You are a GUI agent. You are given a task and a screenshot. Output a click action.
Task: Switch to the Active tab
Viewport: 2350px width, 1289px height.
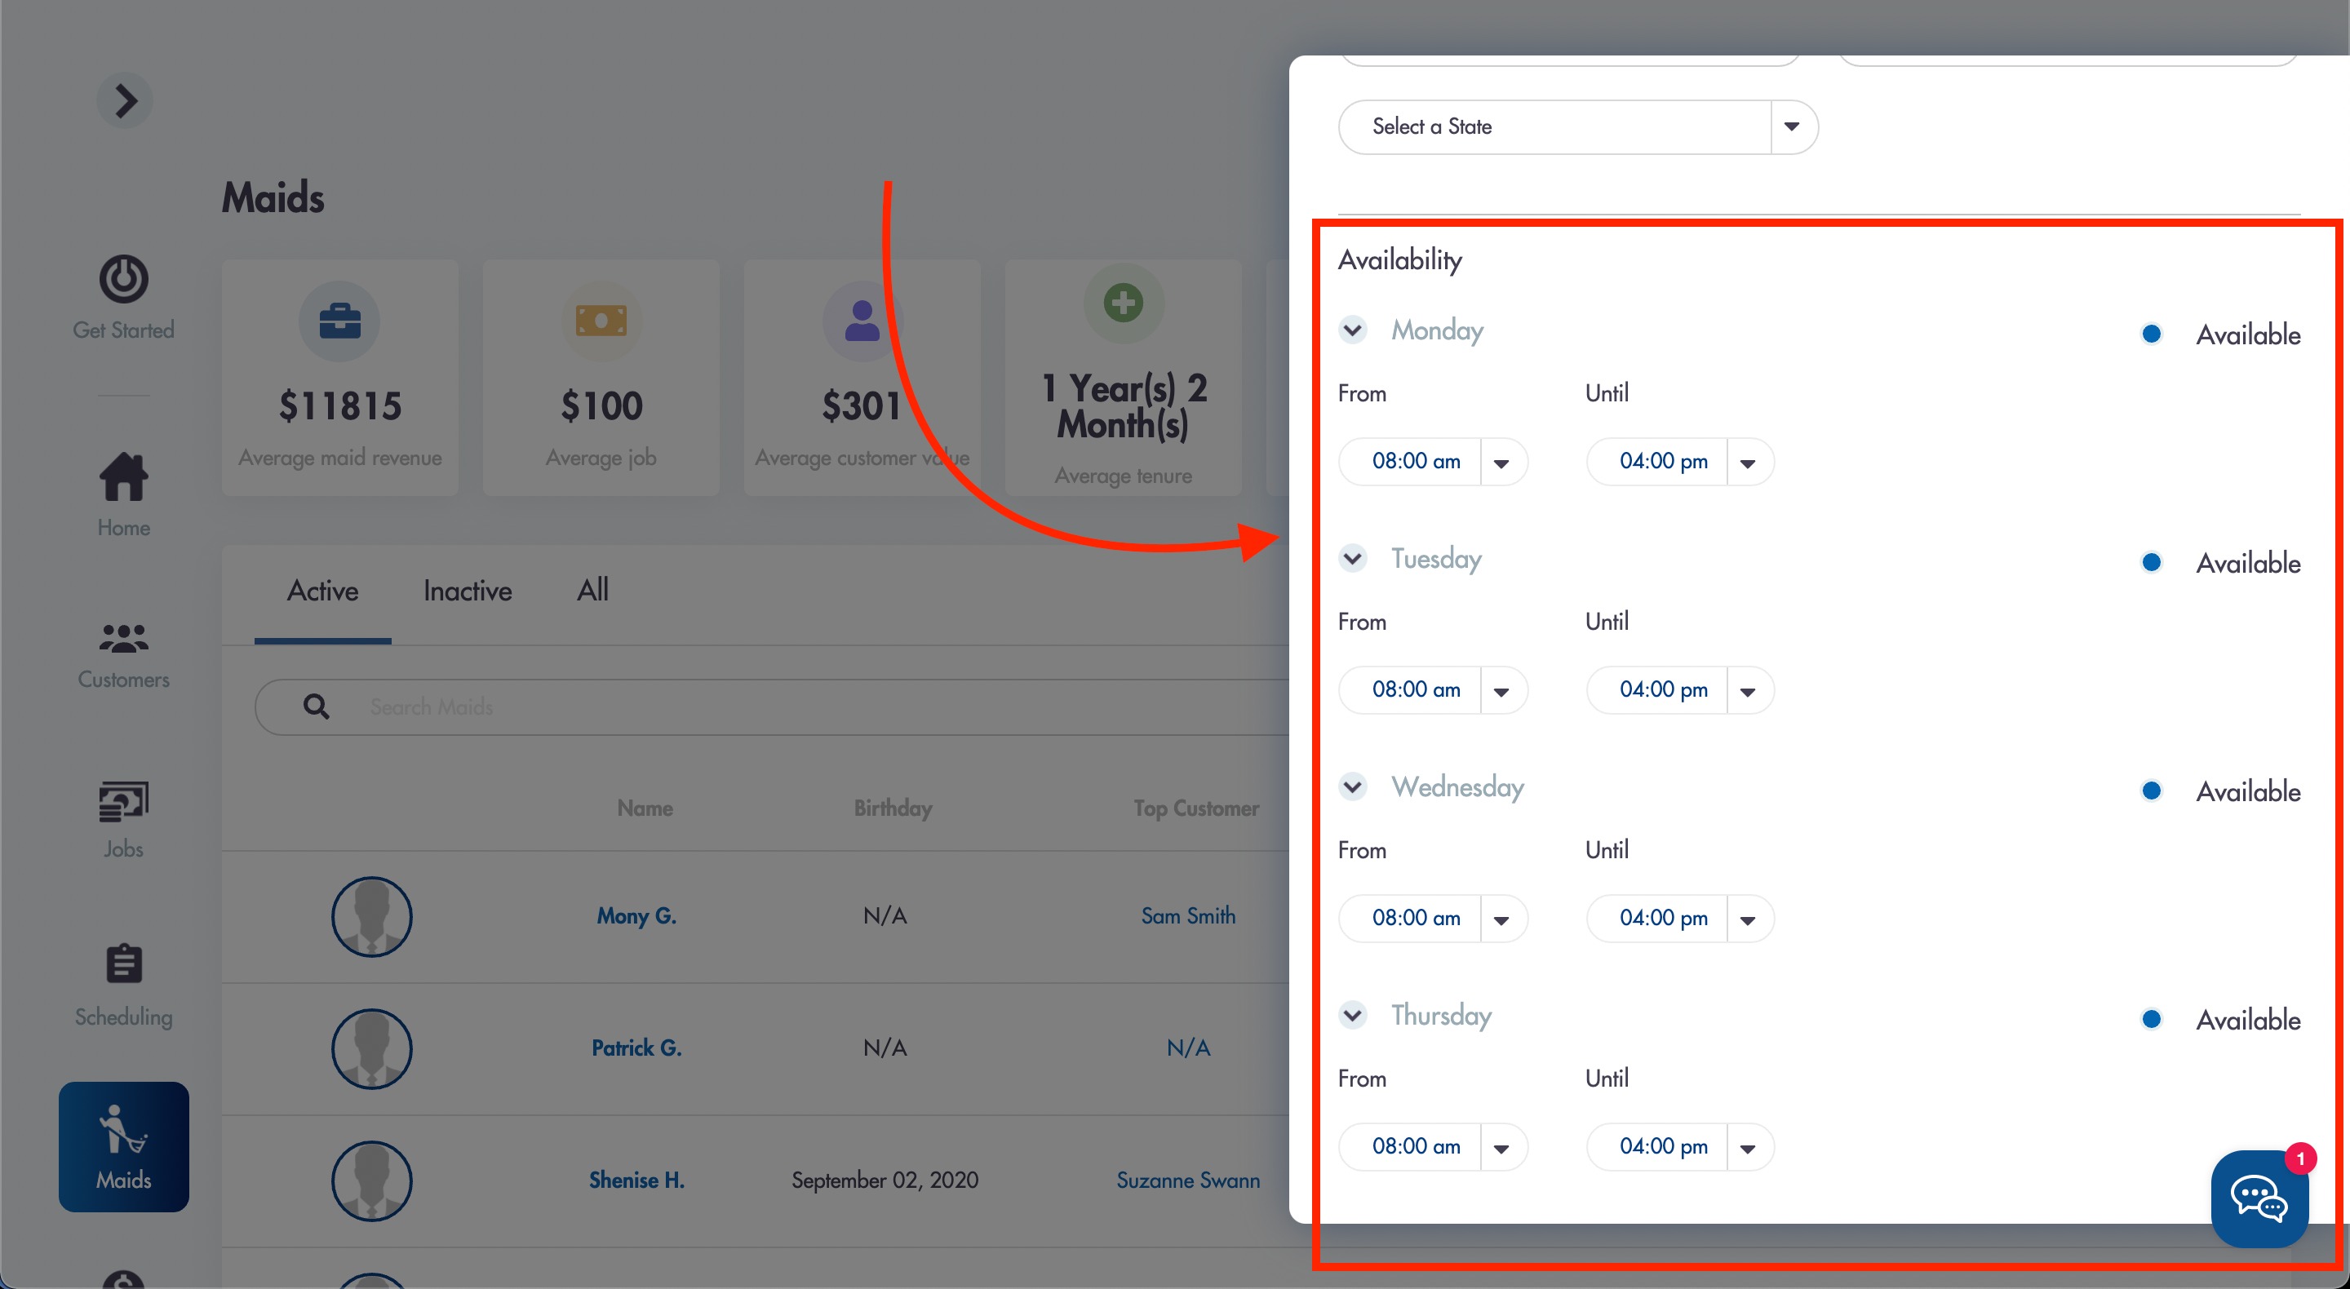pyautogui.click(x=323, y=591)
